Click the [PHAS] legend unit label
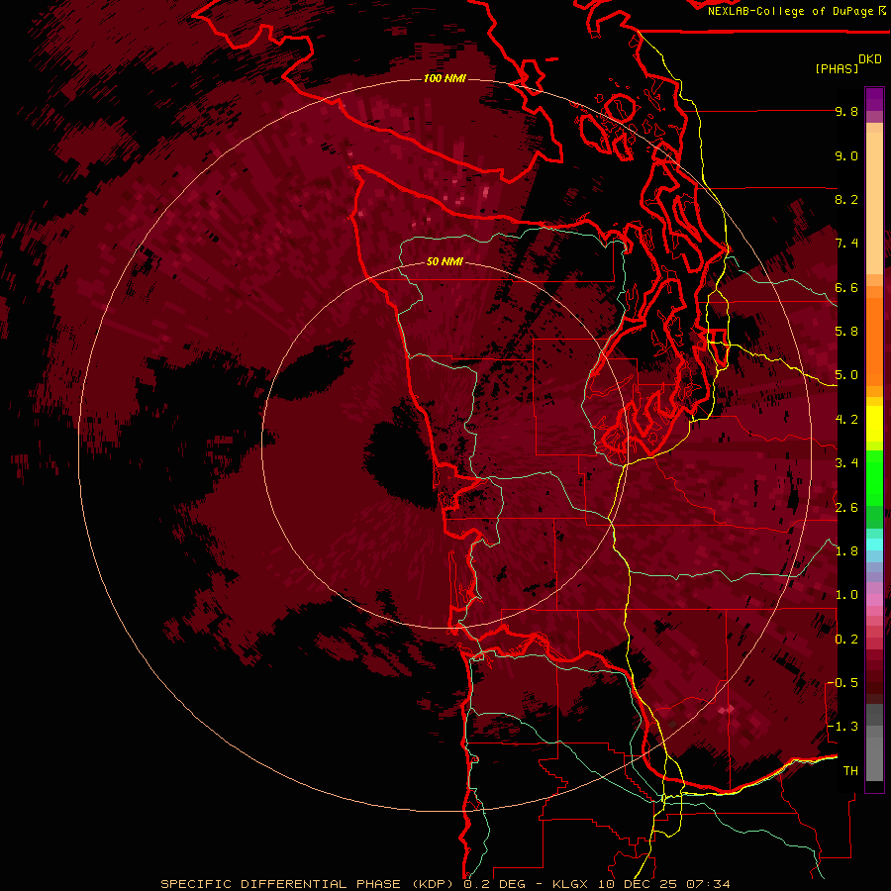 [837, 69]
